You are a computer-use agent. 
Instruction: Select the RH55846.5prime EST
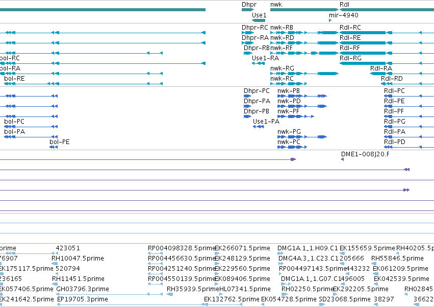[x=374, y=264]
